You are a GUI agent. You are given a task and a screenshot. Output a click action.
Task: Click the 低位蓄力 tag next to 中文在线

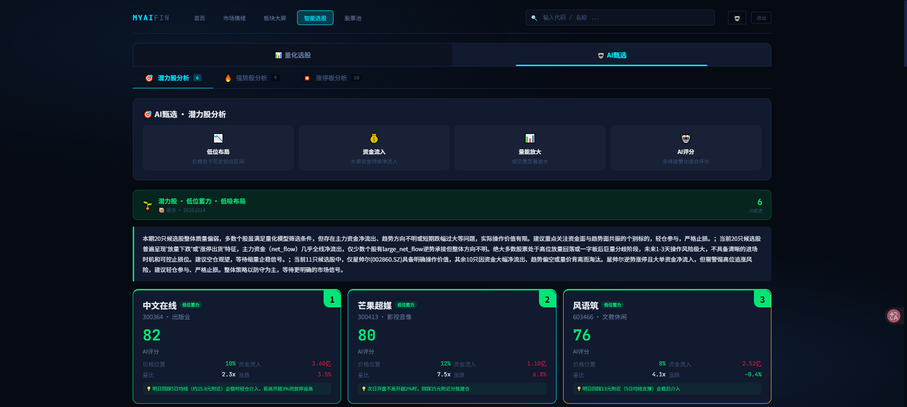[x=191, y=305]
